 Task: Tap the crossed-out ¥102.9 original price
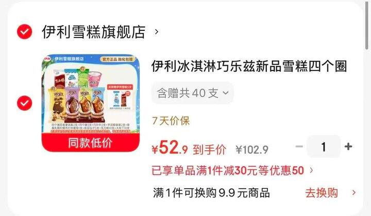click(252, 150)
